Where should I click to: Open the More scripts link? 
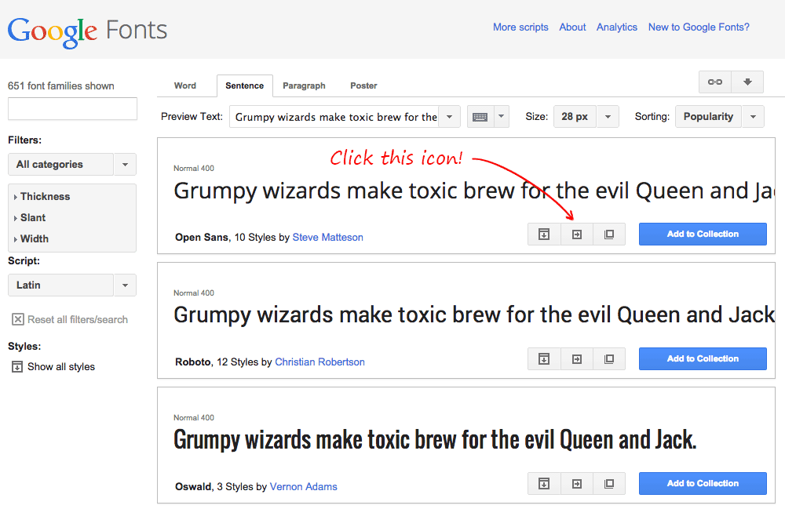coord(520,27)
